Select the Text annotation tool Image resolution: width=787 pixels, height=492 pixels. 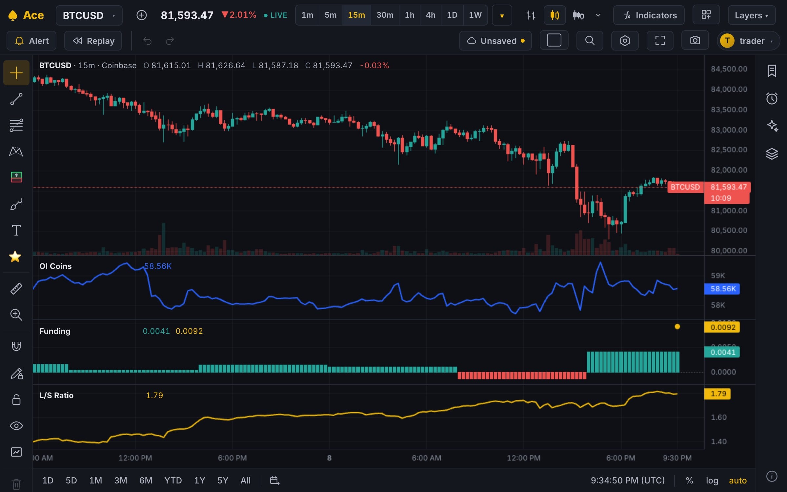pyautogui.click(x=16, y=230)
